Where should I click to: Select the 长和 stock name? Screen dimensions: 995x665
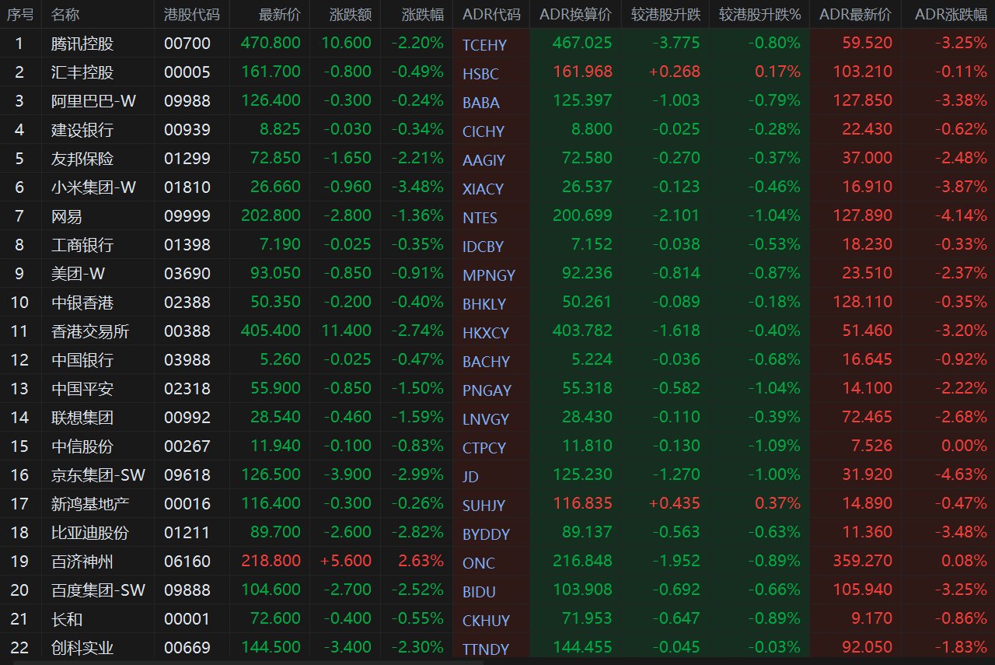[x=67, y=618]
